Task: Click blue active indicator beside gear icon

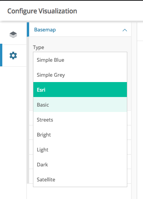Action: [x=1, y=55]
